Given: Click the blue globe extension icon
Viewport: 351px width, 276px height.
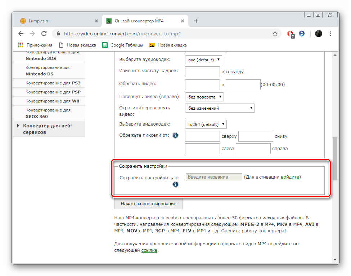Looking at the screenshot, I should (x=302, y=33).
